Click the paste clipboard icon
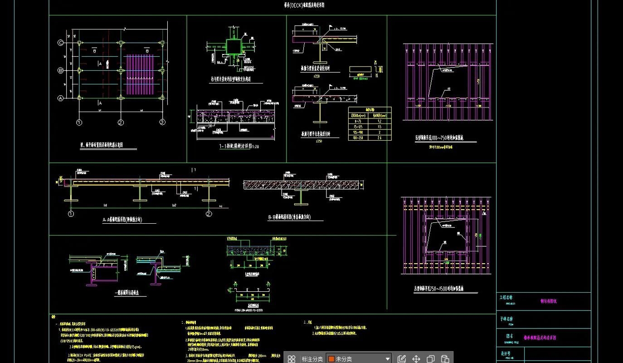 (x=445, y=359)
